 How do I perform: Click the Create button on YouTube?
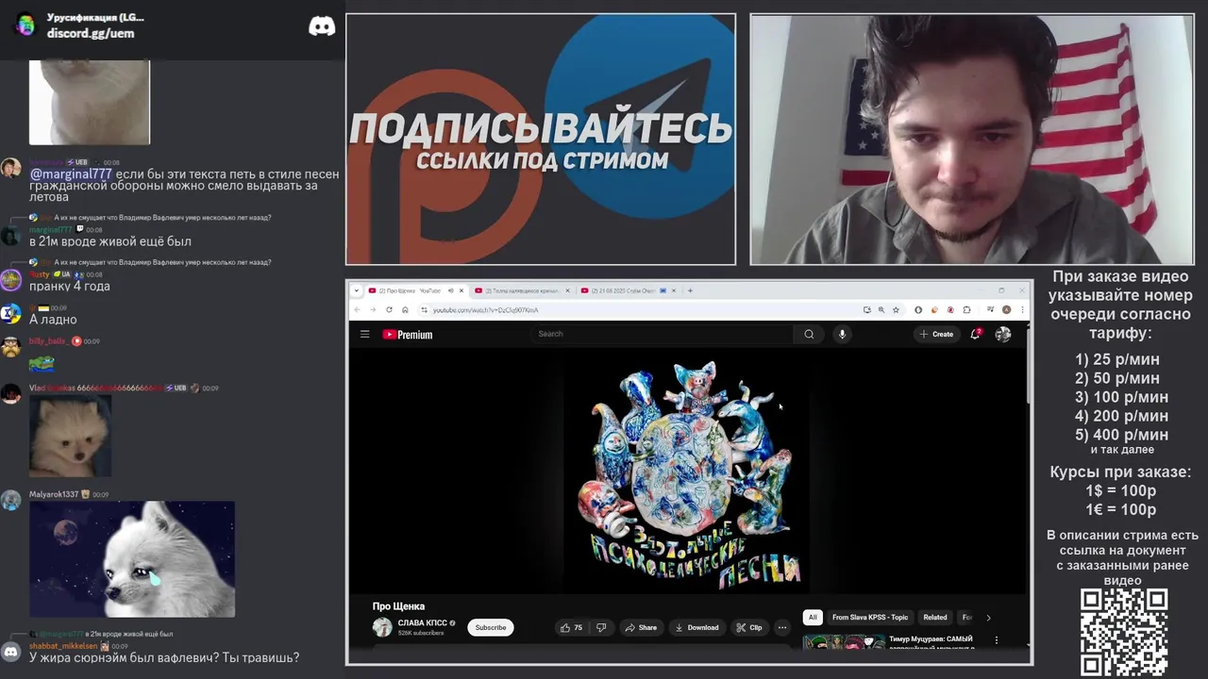click(936, 334)
